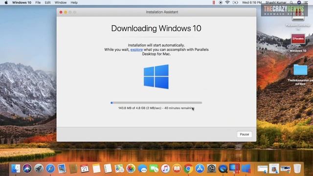The width and height of the screenshot is (313, 176).
Task: Open Photos colorful flower icon
Action: point(131,169)
